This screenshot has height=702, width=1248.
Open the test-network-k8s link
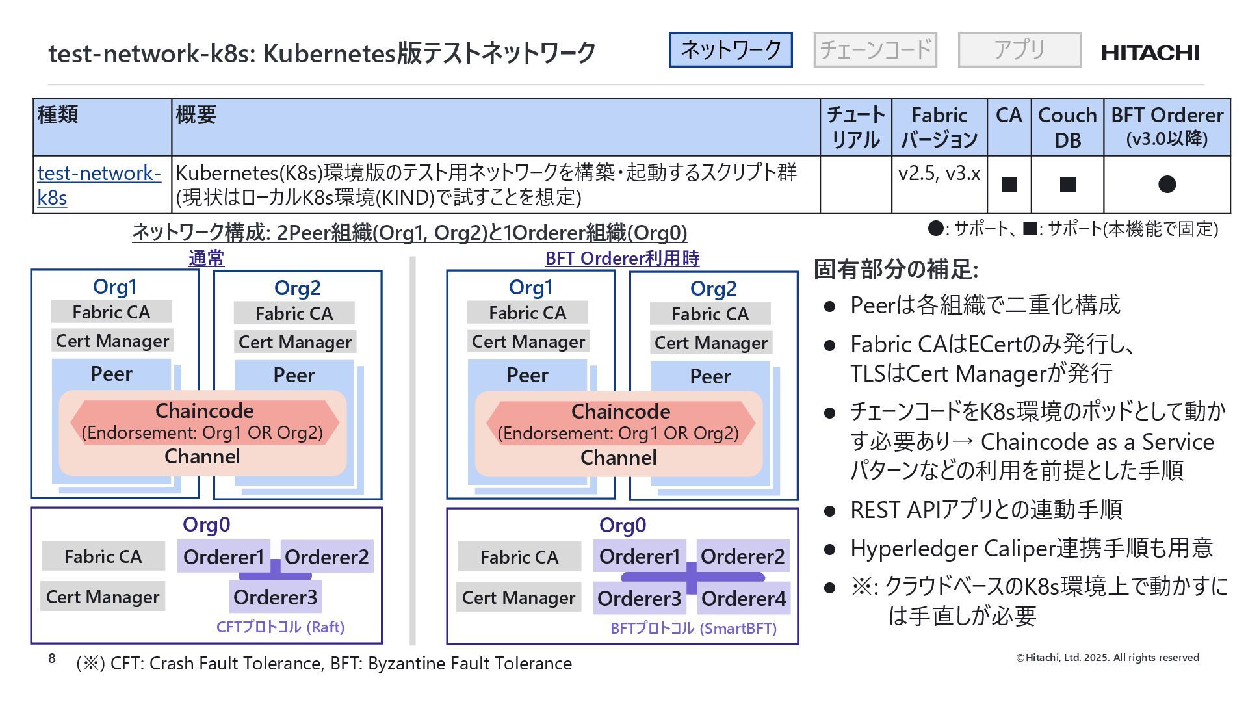99,185
